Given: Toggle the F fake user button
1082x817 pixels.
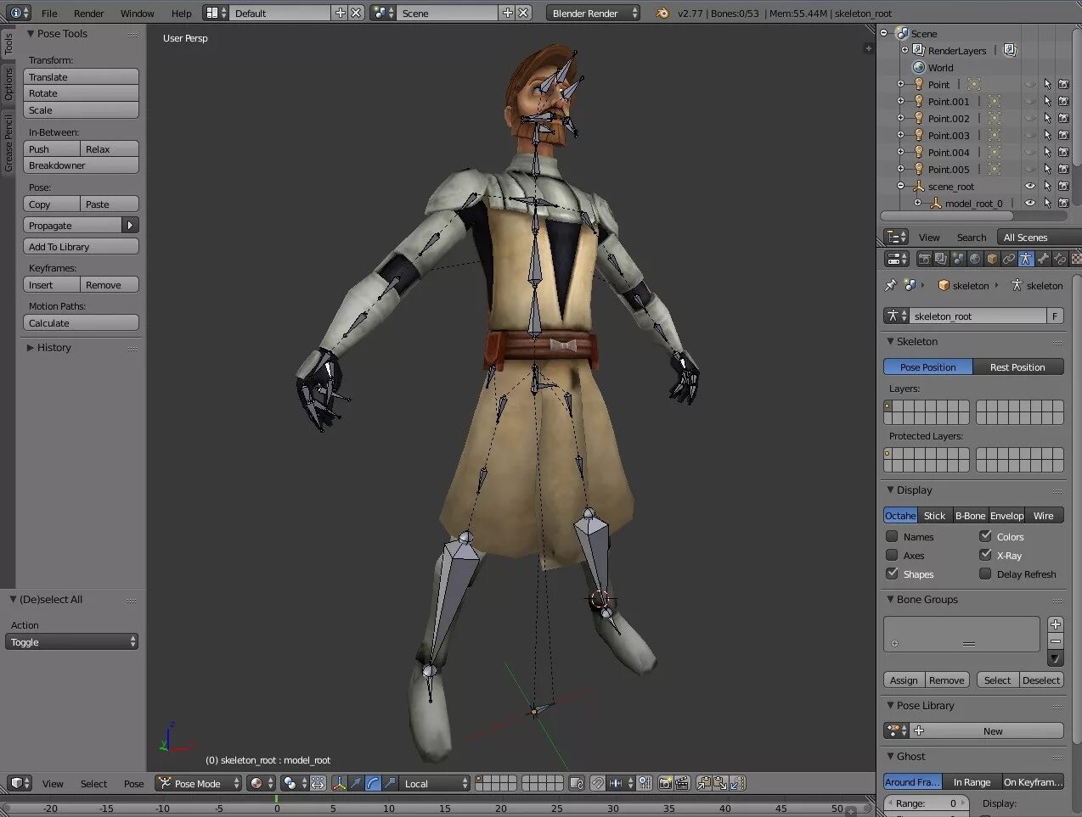Looking at the screenshot, I should click(x=1055, y=316).
